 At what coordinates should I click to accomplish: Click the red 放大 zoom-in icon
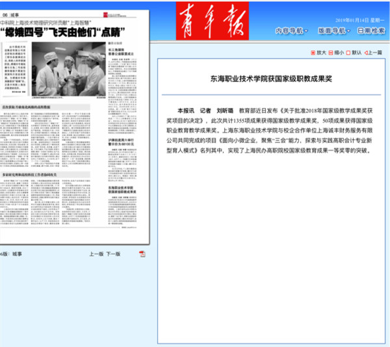(x=313, y=53)
